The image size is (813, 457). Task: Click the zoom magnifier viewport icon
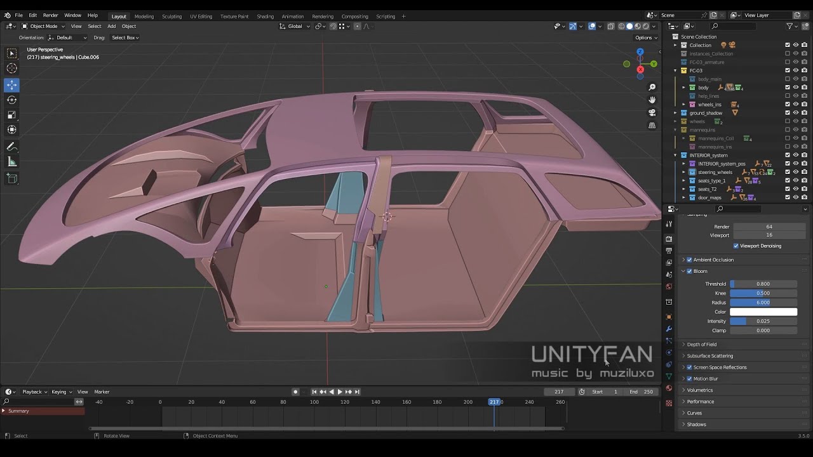(x=652, y=88)
